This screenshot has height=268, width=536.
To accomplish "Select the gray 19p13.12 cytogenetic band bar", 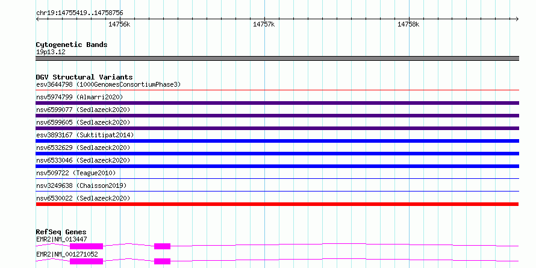I will pos(277,58).
